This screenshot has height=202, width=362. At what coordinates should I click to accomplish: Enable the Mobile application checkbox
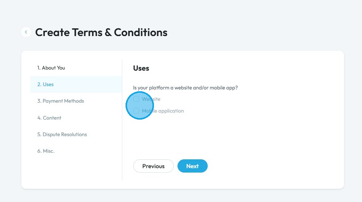click(136, 111)
